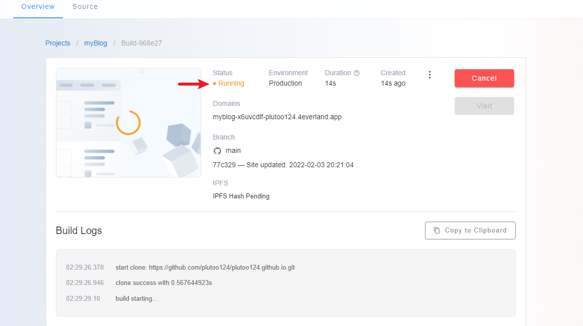Click the disabled Visit button
583x326 pixels.
(x=484, y=106)
